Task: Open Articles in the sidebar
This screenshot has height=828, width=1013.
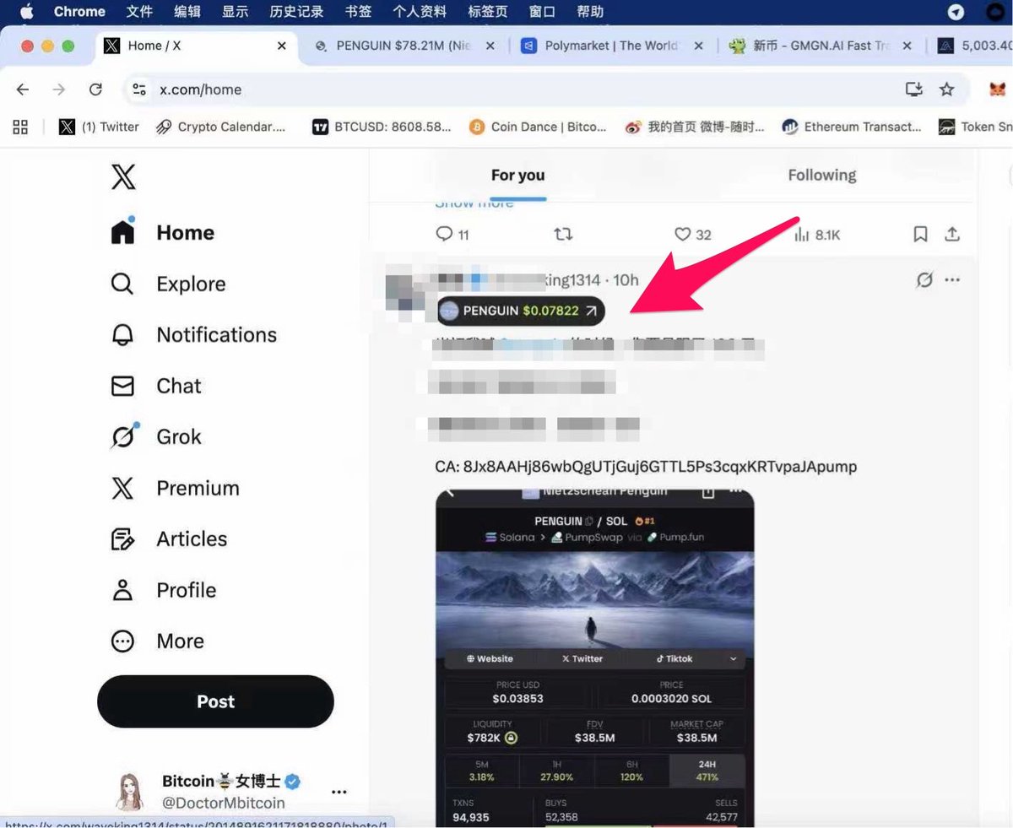Action: (x=169, y=539)
